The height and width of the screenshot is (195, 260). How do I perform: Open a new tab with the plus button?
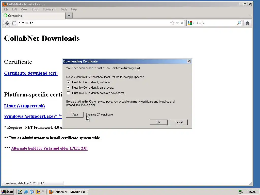pyautogui.click(x=69, y=15)
